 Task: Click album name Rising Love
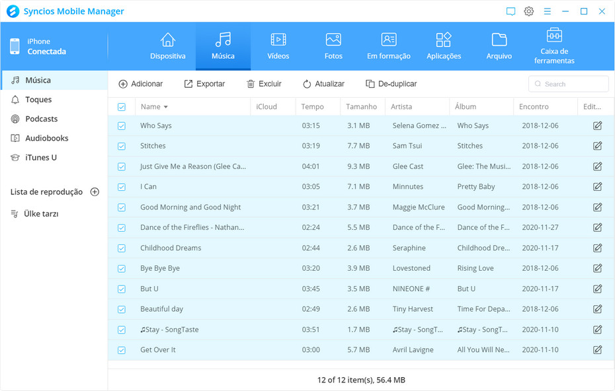click(x=475, y=268)
